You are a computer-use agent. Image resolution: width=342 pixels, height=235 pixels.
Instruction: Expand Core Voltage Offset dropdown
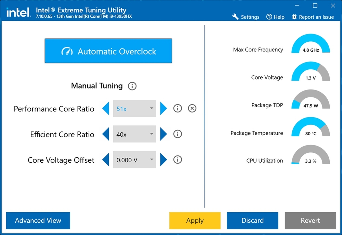click(x=134, y=160)
